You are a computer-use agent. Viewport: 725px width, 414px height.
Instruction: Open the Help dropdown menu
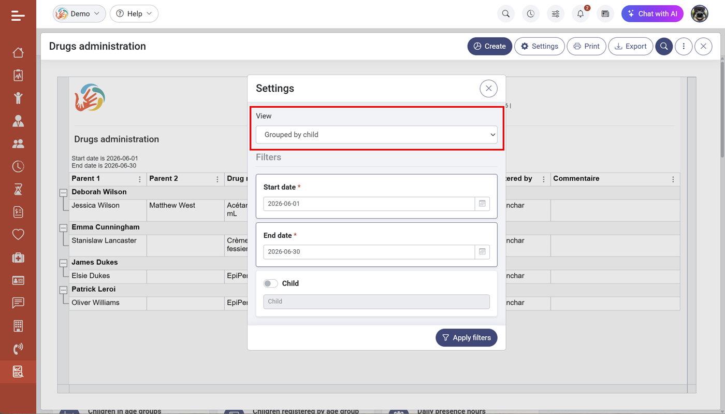(134, 13)
